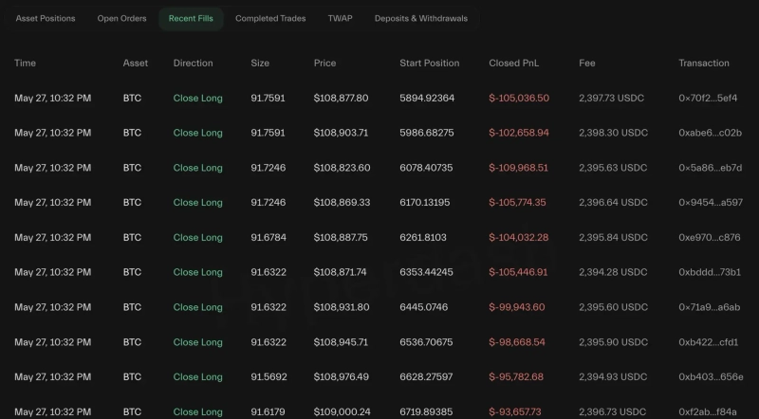View transaction 0xe970...c876
Image resolution: width=759 pixels, height=419 pixels.
point(710,237)
